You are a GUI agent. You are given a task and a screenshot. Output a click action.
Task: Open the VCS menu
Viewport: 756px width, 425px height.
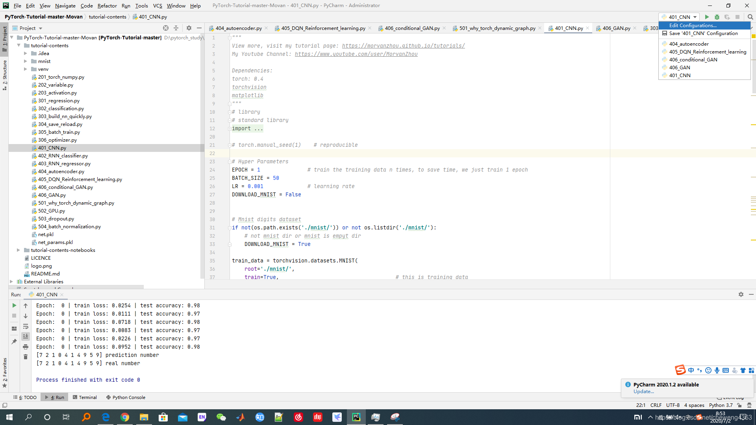pos(157,6)
